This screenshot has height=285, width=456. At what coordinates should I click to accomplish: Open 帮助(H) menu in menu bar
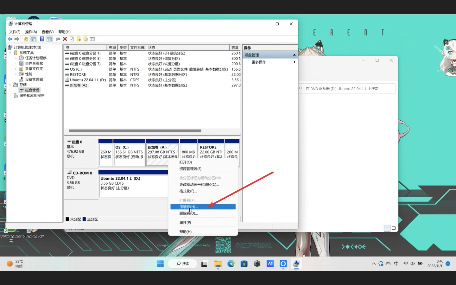click(64, 32)
